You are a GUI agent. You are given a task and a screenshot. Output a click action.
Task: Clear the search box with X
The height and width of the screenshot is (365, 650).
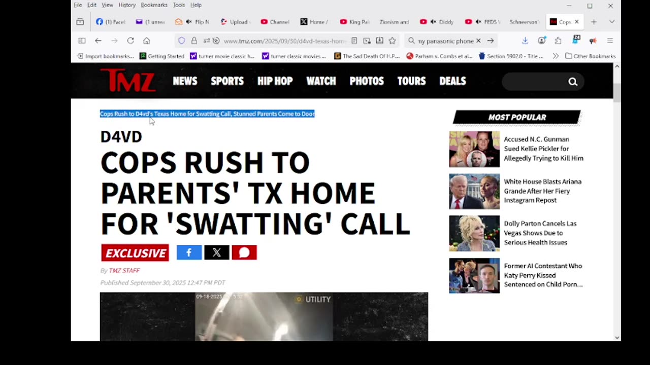478,41
